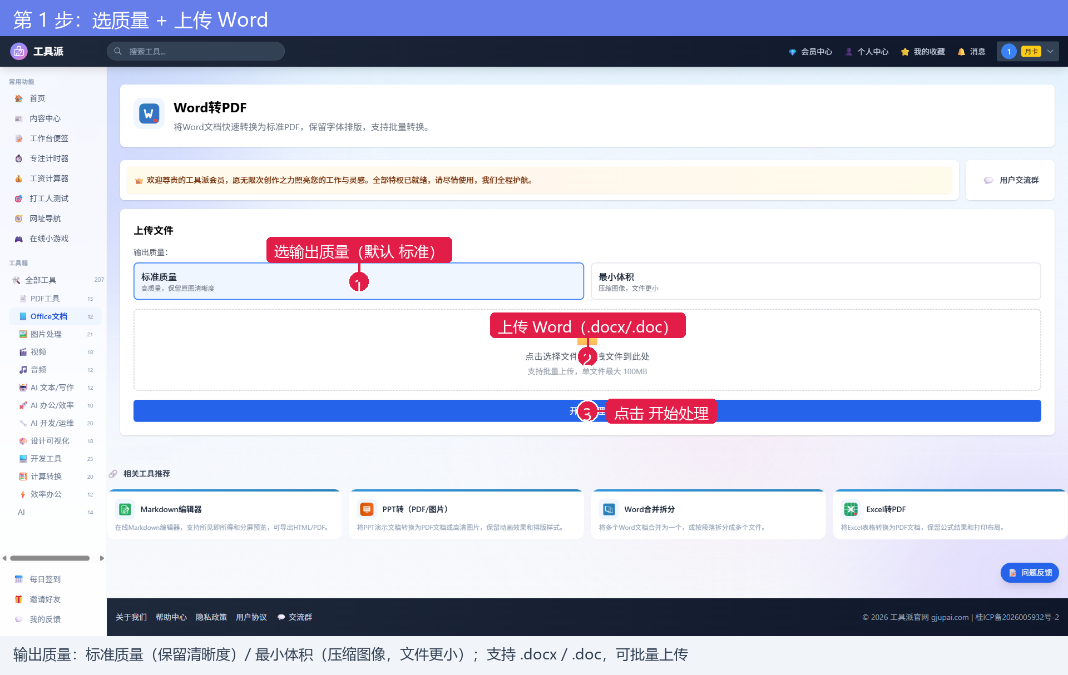The width and height of the screenshot is (1068, 675).
Task: Open AI 办公/效率 category
Action: click(x=56, y=405)
